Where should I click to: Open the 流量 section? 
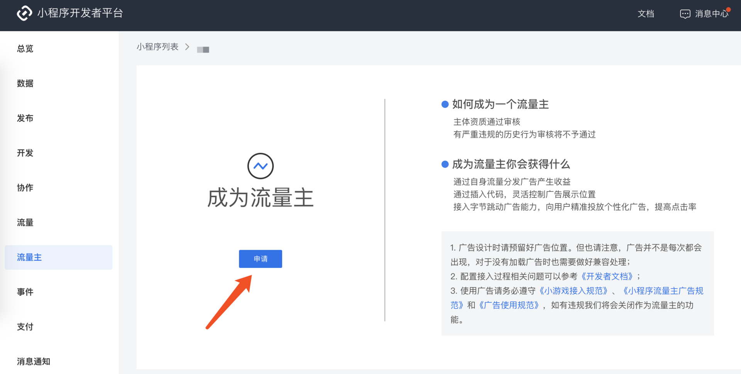pos(25,222)
